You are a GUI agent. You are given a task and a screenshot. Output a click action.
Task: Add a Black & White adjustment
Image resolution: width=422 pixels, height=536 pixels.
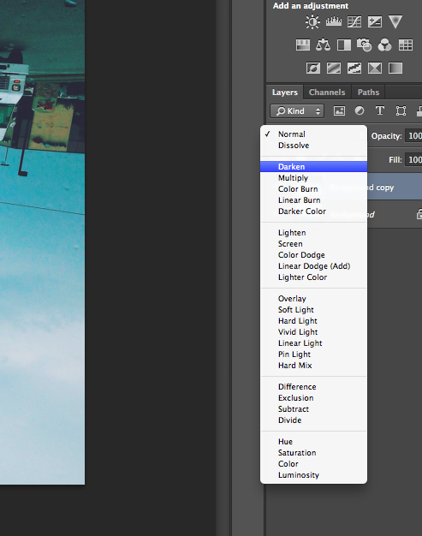pyautogui.click(x=344, y=45)
